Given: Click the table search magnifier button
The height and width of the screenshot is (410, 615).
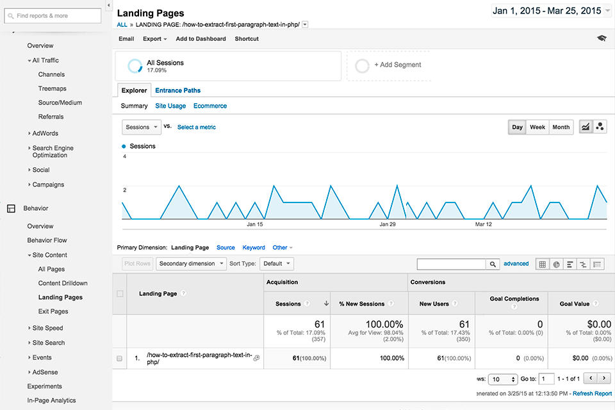Looking at the screenshot, I should (493, 264).
